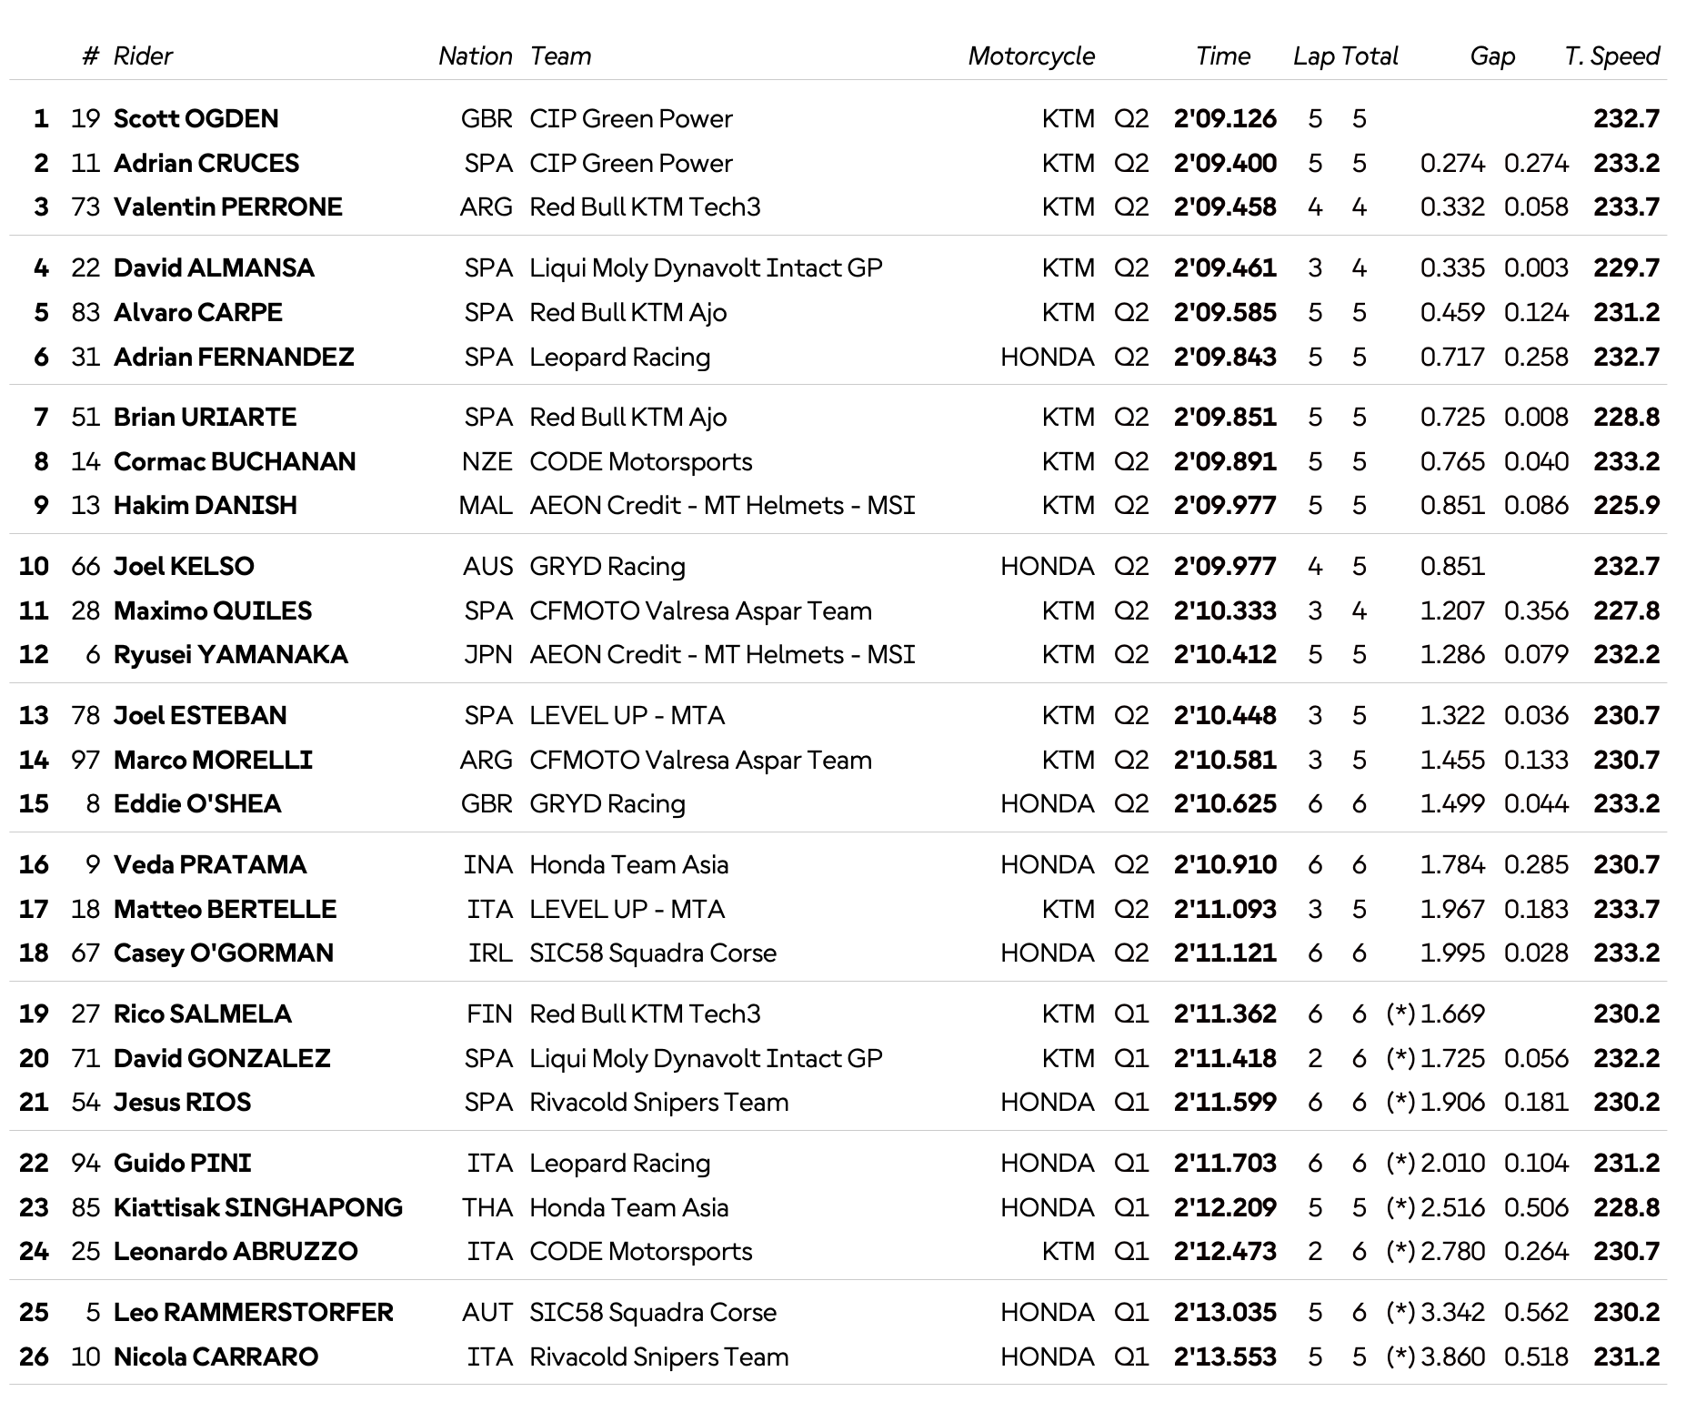
Task: Select rider Scott OGDEN
Action: (196, 118)
